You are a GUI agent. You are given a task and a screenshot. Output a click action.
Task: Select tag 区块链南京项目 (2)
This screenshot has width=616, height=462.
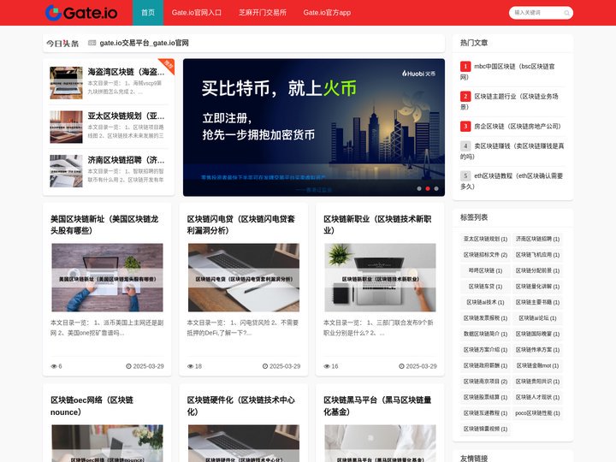(x=485, y=382)
